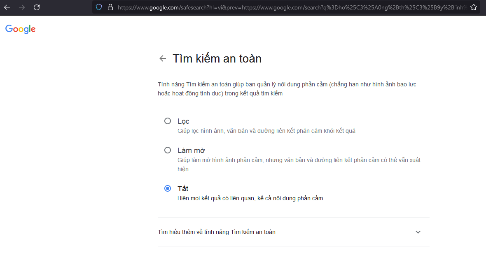Select the Lọc filtering option

168,121
